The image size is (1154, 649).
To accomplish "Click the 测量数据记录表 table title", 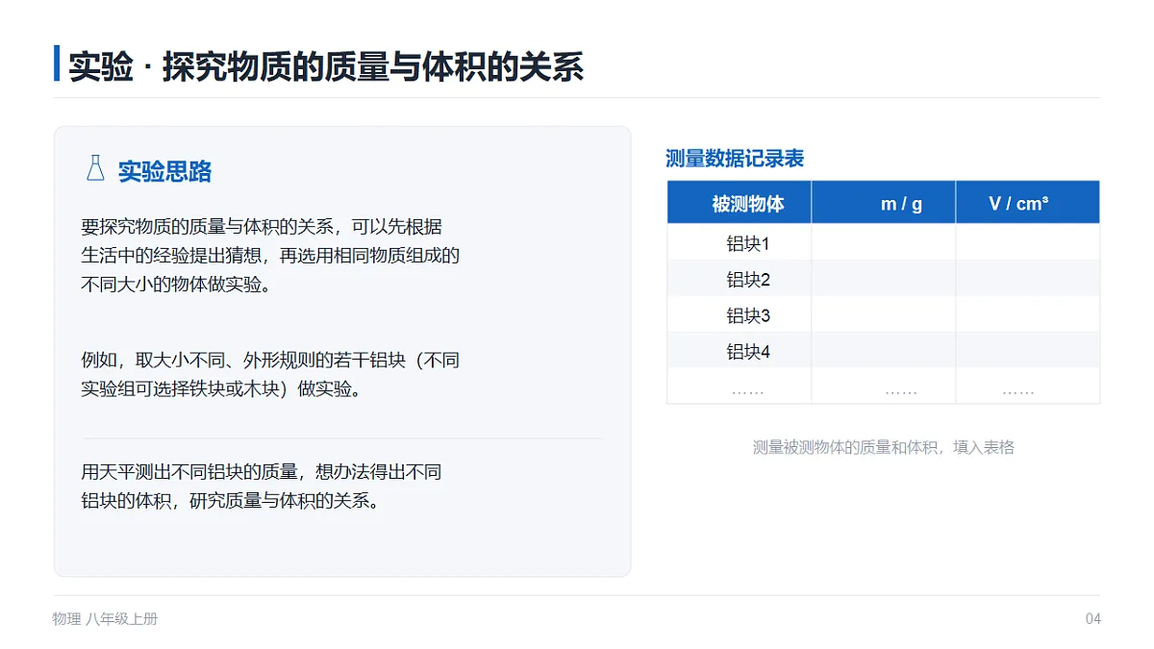I will coord(735,159).
